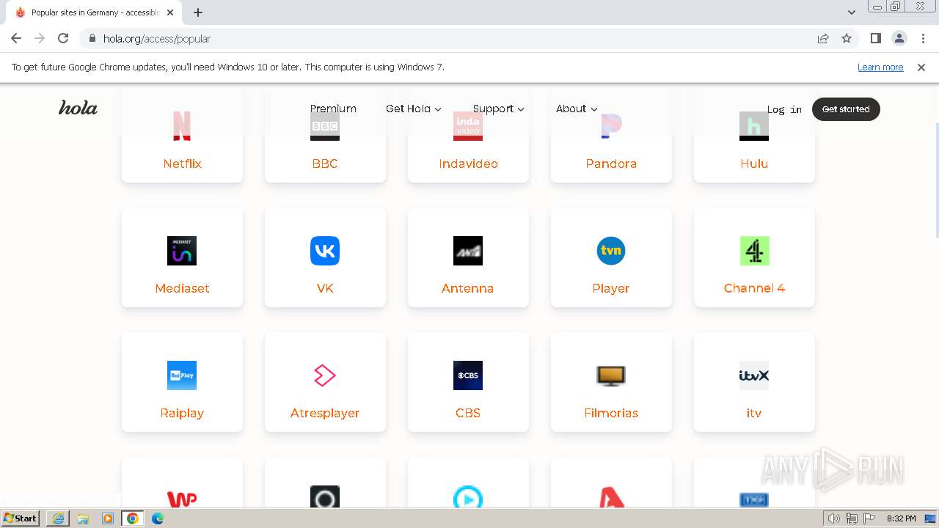Click the taskbar clock showing 8:32 PM
Viewport: 939px width, 528px height.
[901, 518]
